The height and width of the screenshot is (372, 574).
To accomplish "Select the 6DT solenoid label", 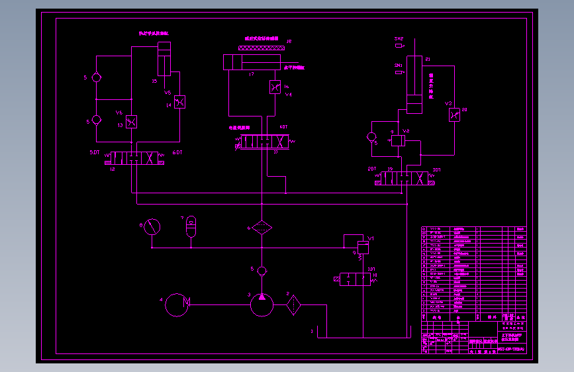I will click(x=177, y=152).
